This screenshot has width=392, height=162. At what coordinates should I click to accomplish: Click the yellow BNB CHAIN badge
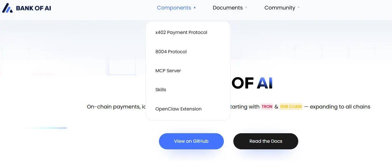tap(291, 107)
